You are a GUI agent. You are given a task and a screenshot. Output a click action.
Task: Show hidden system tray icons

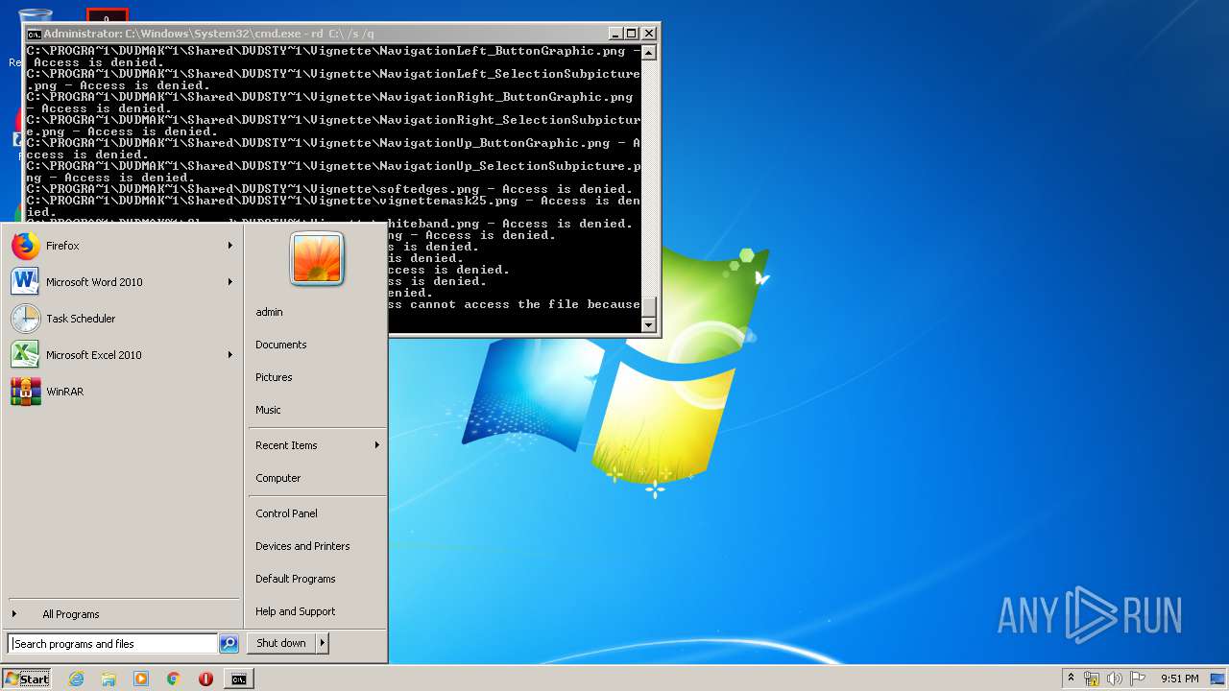click(1071, 679)
